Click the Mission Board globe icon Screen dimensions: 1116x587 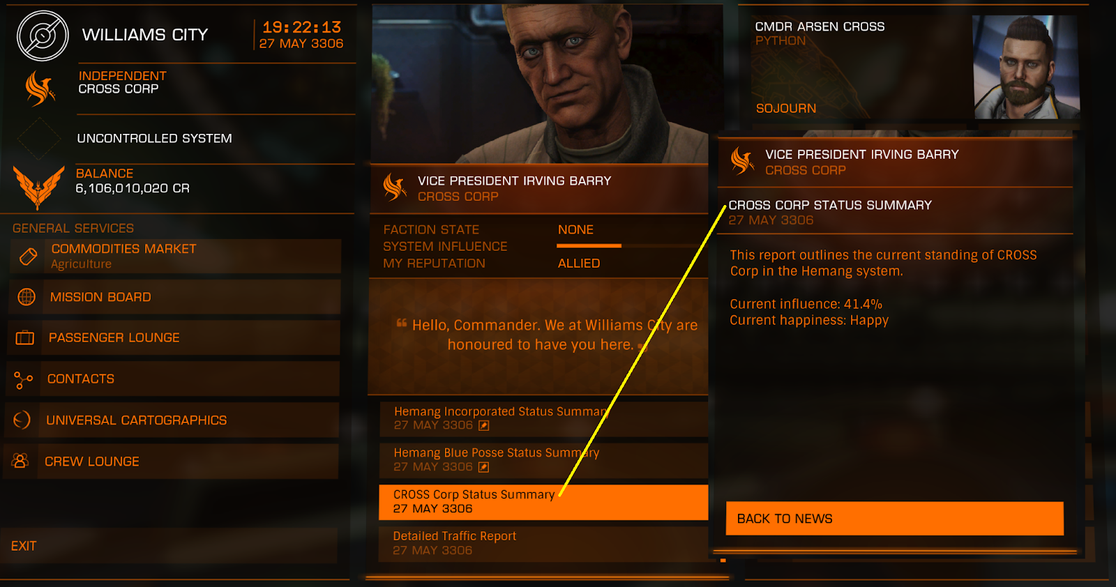click(x=27, y=297)
